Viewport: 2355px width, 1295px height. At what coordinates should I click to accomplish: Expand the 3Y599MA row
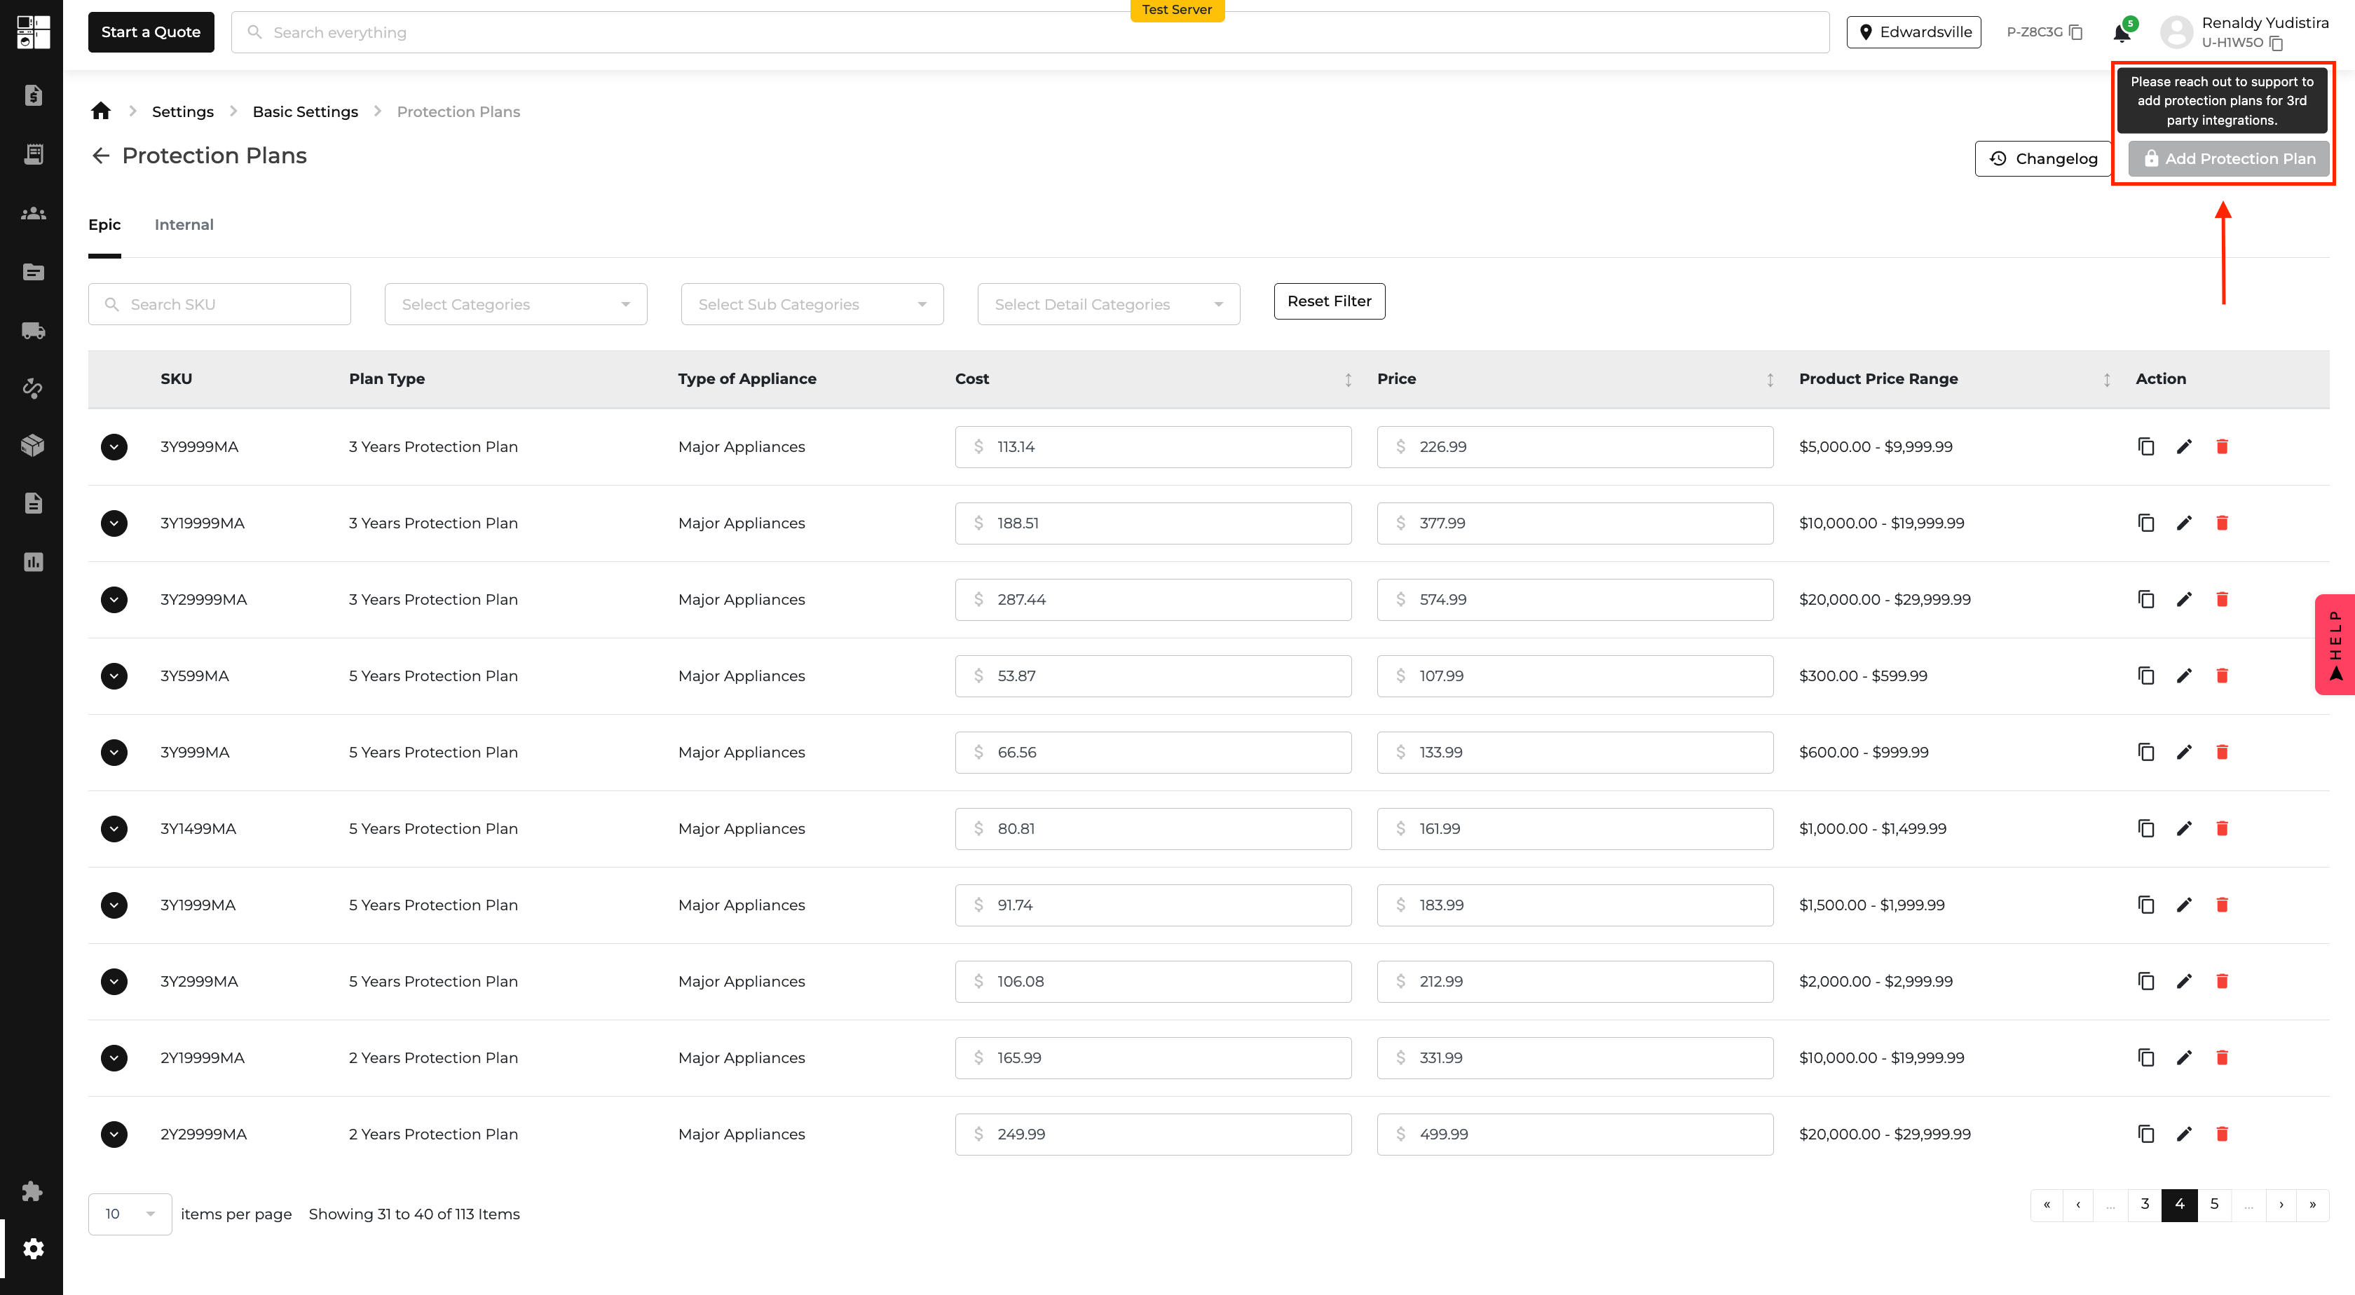pos(114,676)
